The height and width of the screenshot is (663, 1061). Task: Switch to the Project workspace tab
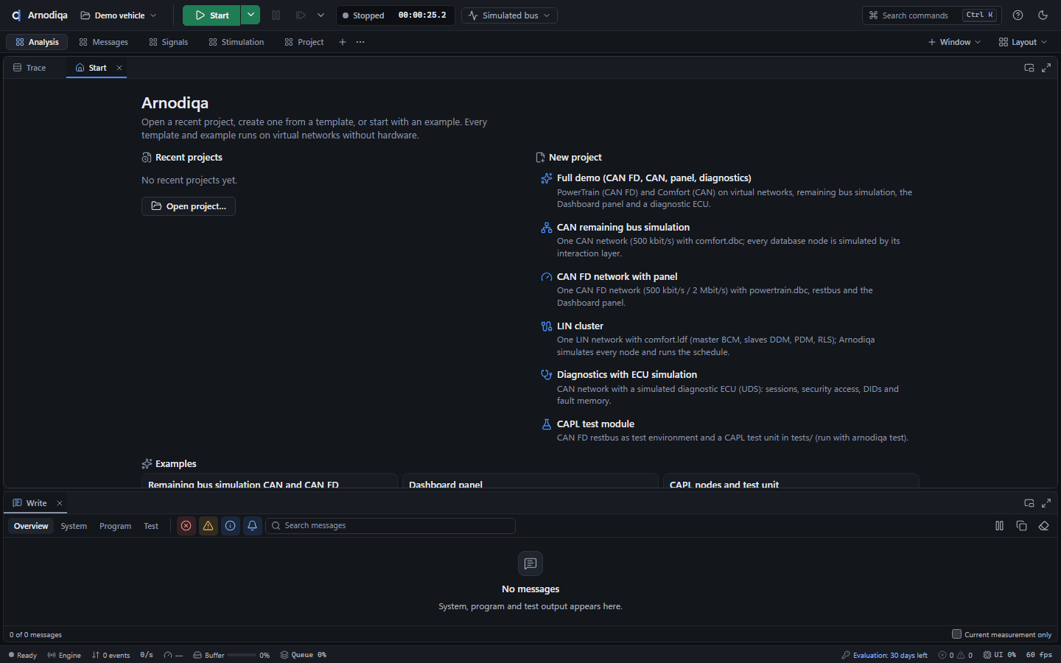tap(304, 42)
